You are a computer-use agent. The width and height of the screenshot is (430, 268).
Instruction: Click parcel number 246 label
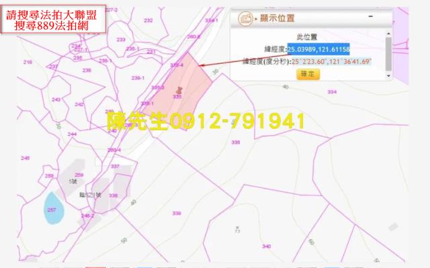[x=26, y=158]
